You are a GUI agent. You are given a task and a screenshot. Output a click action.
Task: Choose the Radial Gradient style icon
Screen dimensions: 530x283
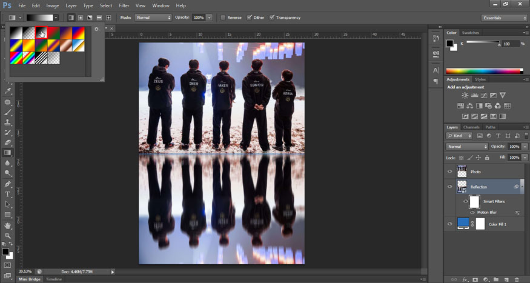80,18
